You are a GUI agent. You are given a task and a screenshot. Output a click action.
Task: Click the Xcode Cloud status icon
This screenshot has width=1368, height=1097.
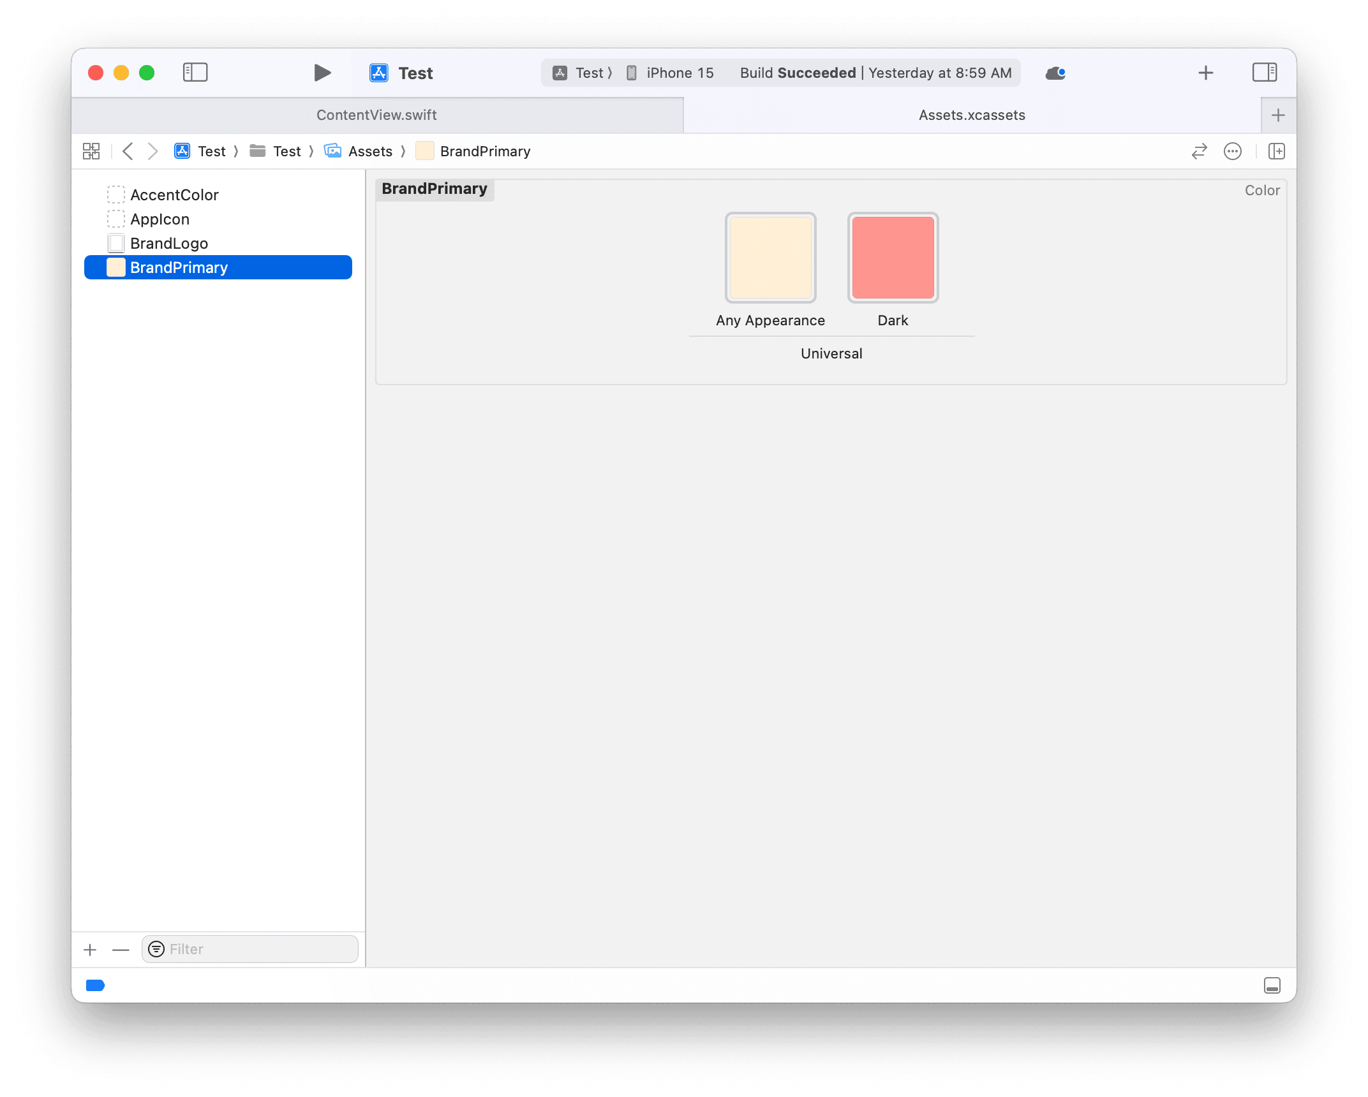click(1055, 73)
